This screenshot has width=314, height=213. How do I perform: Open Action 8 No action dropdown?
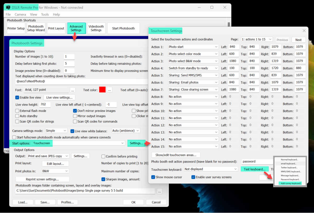[x=193, y=97]
